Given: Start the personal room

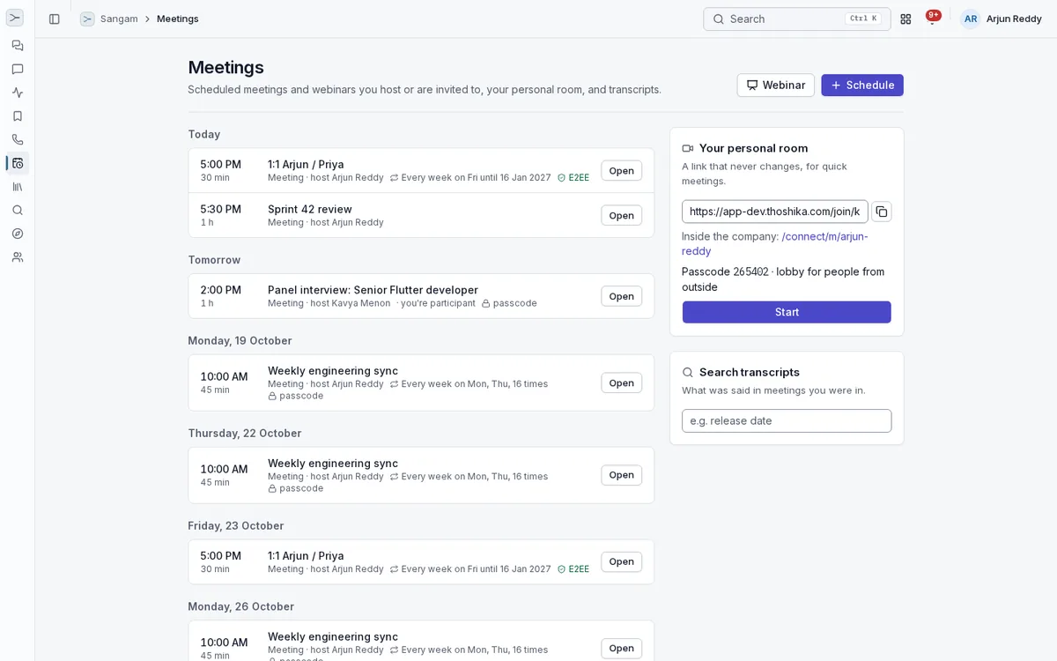Looking at the screenshot, I should tap(787, 312).
